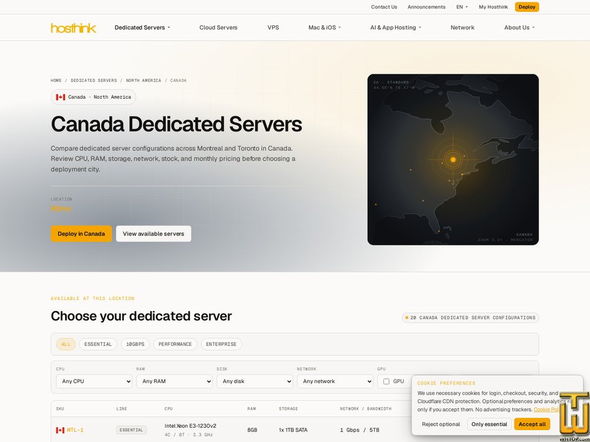Select the ESSENTIAL filter tab
590x442 pixels.
coord(98,344)
